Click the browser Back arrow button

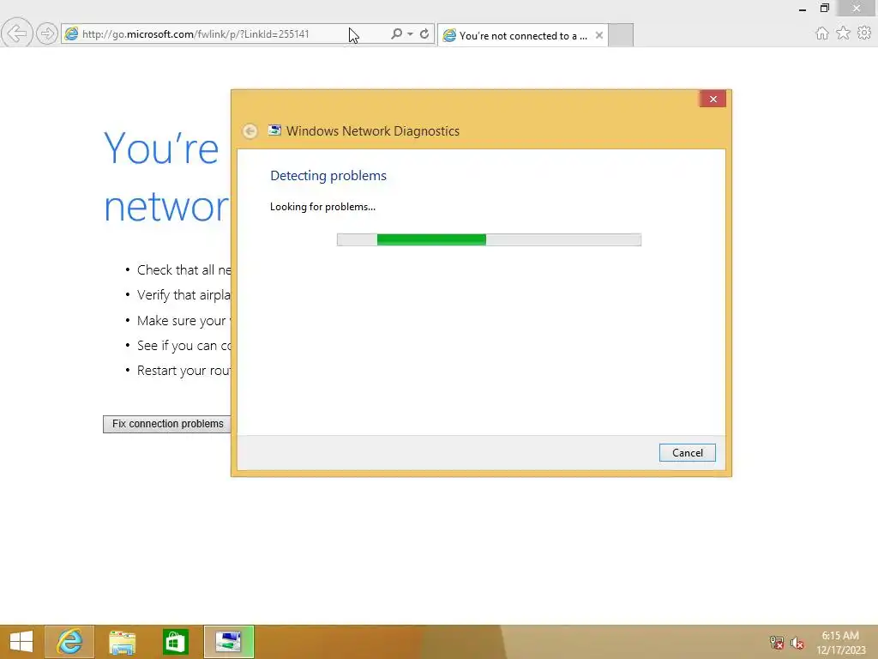17,33
